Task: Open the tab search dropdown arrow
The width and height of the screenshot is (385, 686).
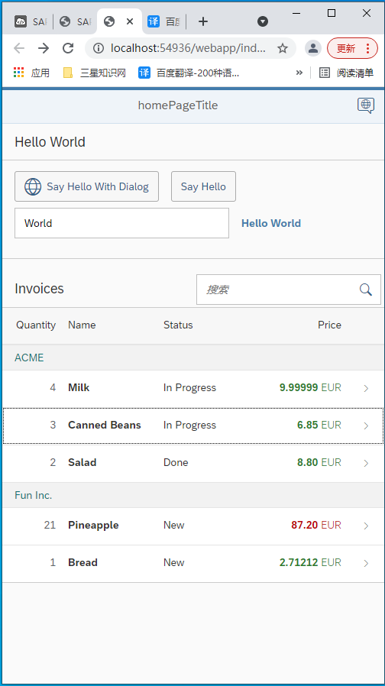Action: pyautogui.click(x=263, y=21)
